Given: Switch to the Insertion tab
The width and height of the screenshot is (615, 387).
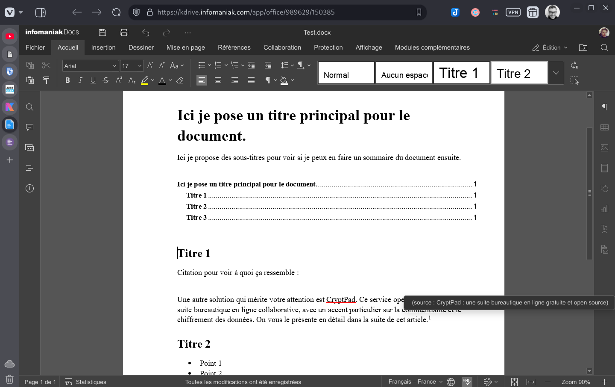Looking at the screenshot, I should click(103, 47).
